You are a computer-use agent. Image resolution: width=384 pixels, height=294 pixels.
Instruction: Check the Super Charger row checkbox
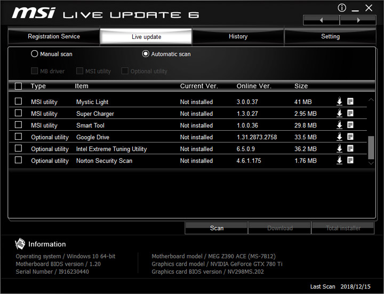[x=18, y=113]
